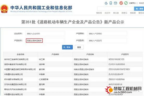The image size is (144, 96).
Task: Focus the 产品名称 input with 混凝土搅拌运输车
Action: [45, 41]
